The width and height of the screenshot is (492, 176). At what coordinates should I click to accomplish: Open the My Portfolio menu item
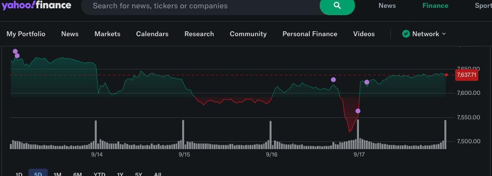pos(26,34)
